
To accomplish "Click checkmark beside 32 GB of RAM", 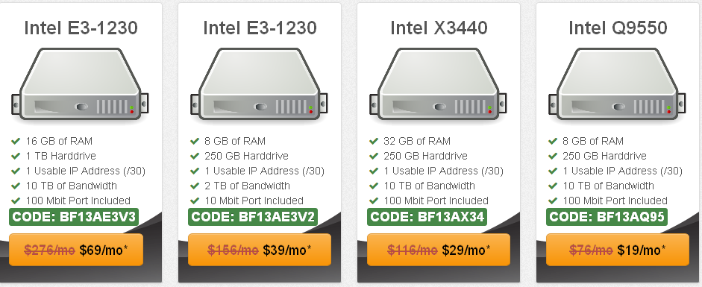I will pyautogui.click(x=374, y=142).
